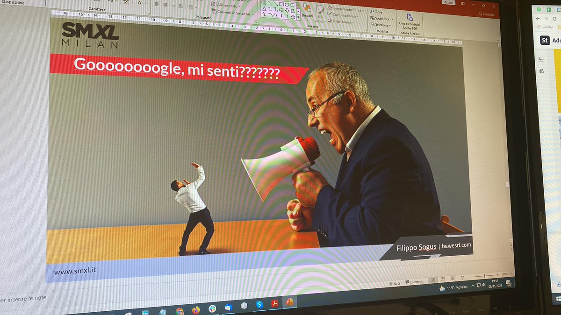561x315 pixels.
Task: Switch to normal view in status bar
Action: 433,280
